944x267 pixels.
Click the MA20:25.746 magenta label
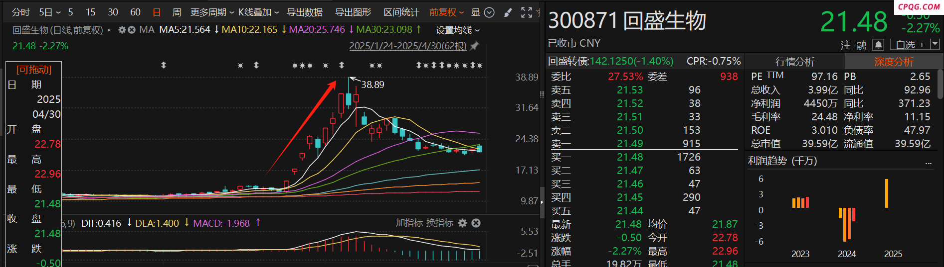point(317,30)
